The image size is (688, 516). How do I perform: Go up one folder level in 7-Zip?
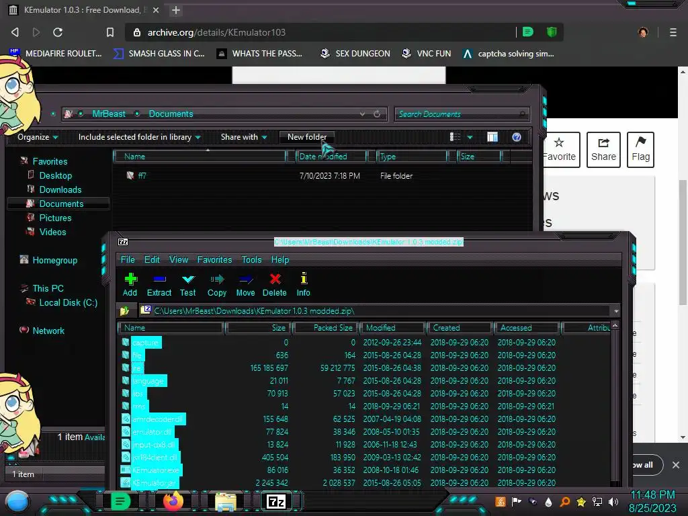pyautogui.click(x=124, y=311)
